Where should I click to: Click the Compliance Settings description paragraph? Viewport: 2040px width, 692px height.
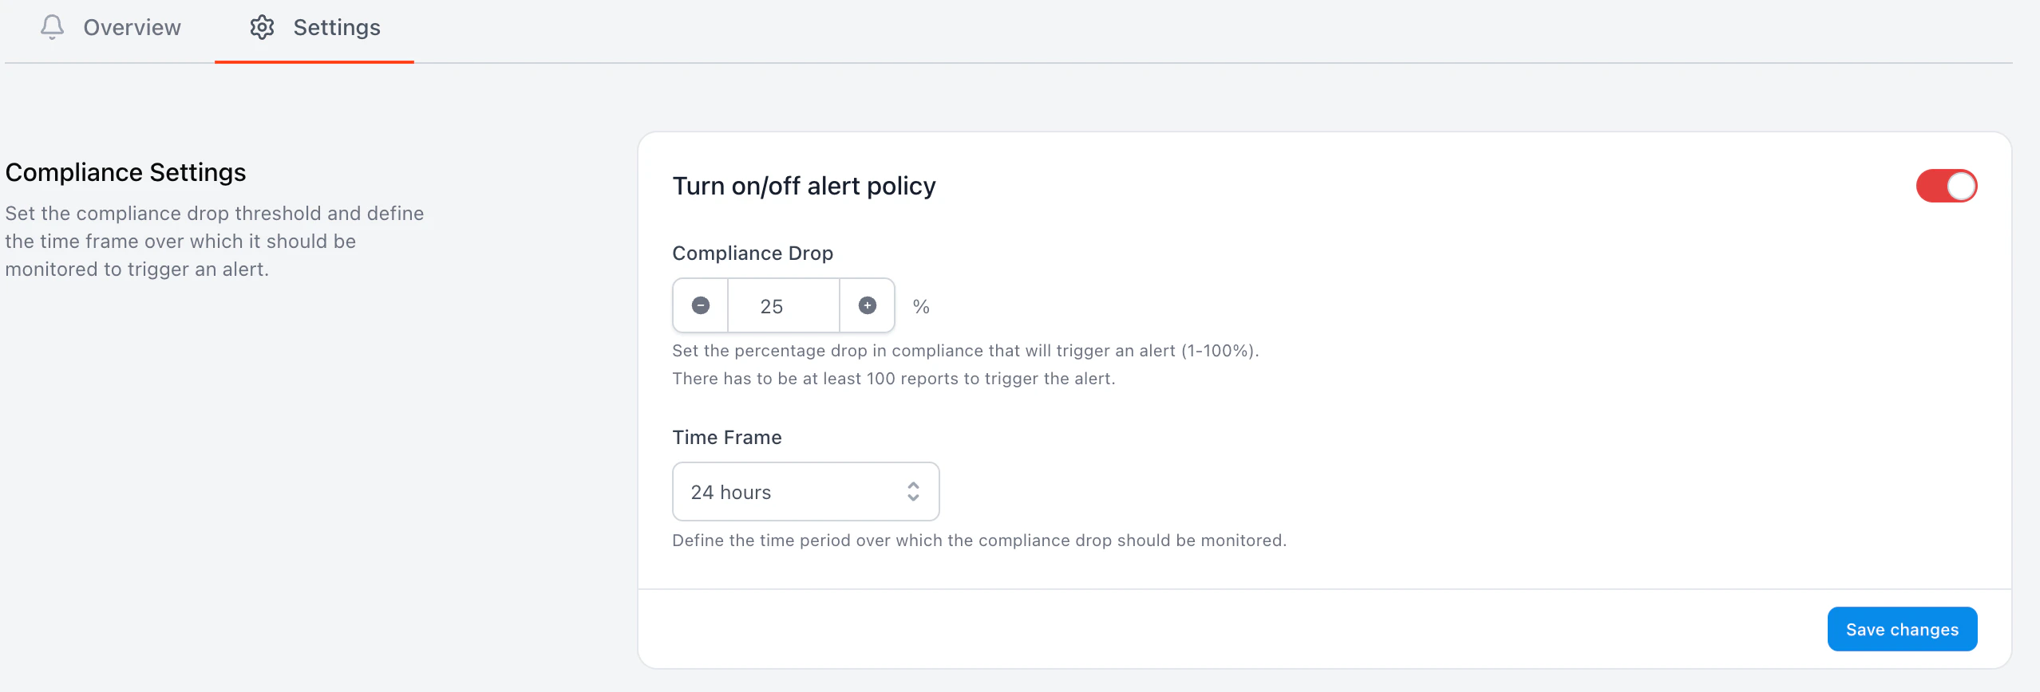(214, 241)
